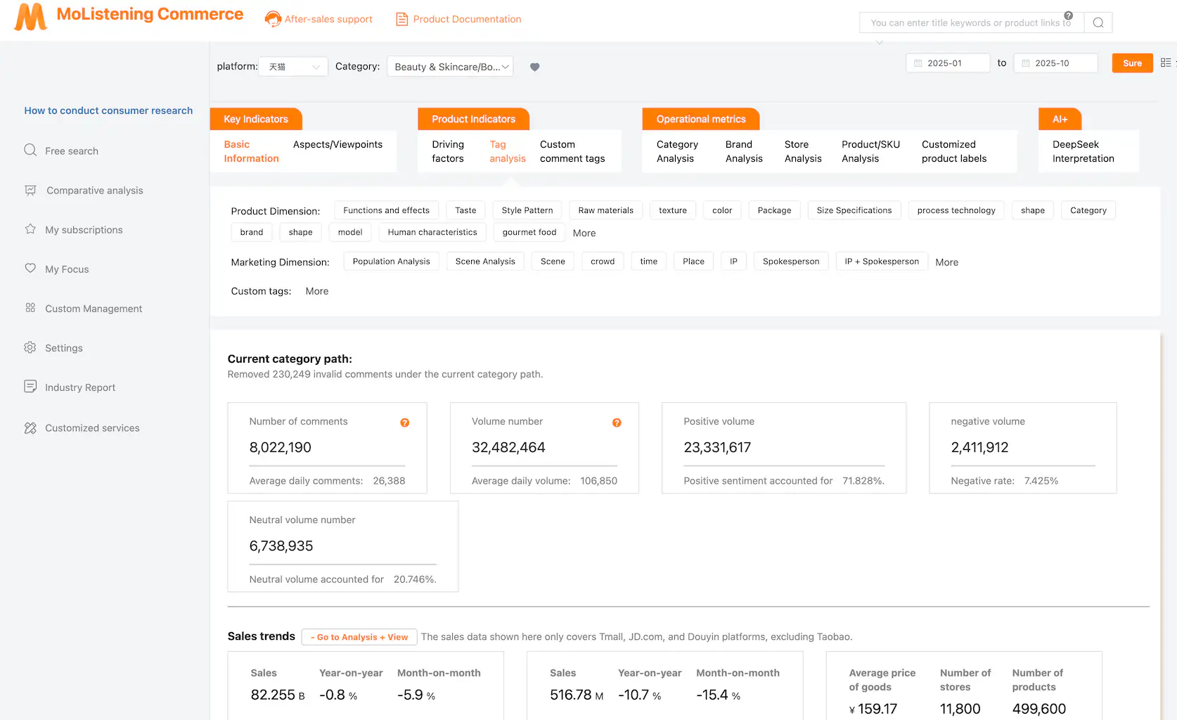This screenshot has height=720, width=1177.
Task: Open Custom Management from sidebar
Action: coord(92,308)
